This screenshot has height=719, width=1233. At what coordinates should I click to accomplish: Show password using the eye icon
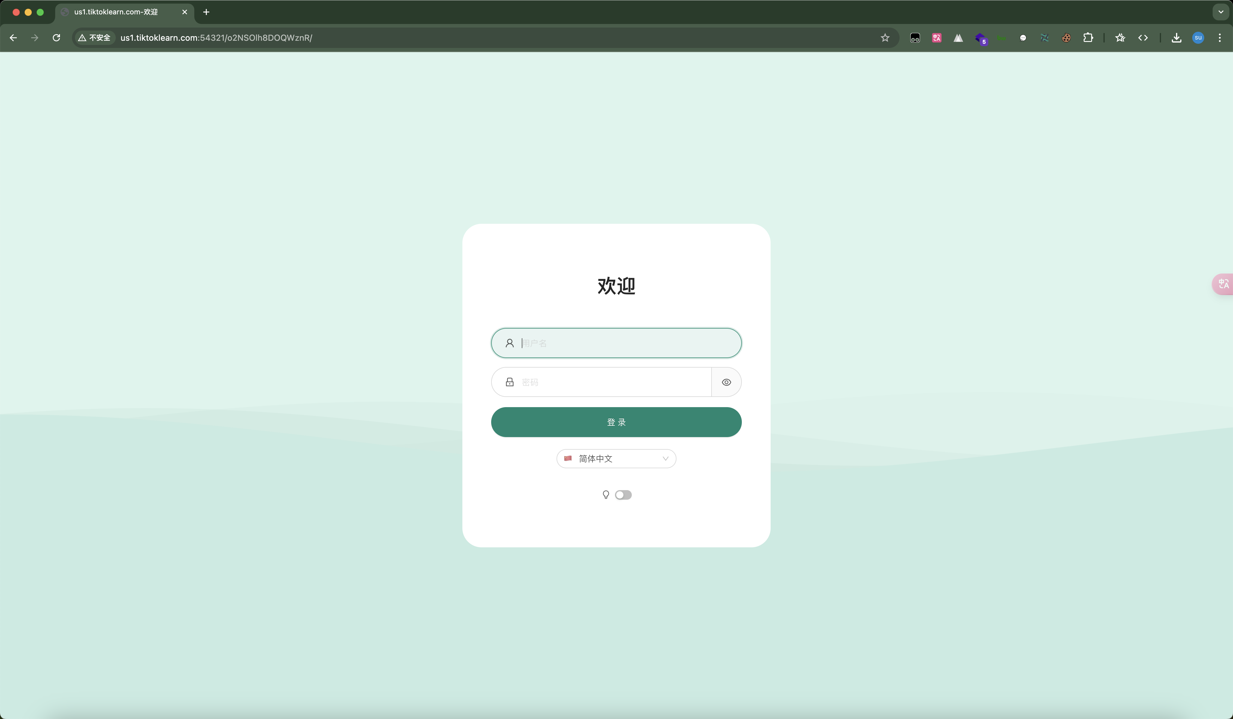[726, 382]
